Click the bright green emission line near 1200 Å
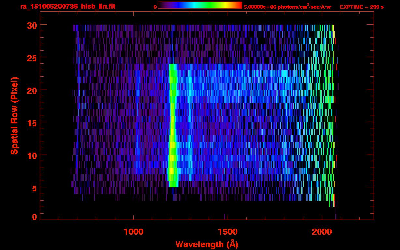400x250 pixels. pyautogui.click(x=172, y=124)
